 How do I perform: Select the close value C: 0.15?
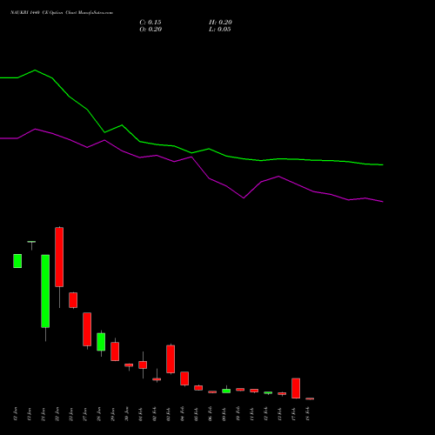[x=151, y=23]
